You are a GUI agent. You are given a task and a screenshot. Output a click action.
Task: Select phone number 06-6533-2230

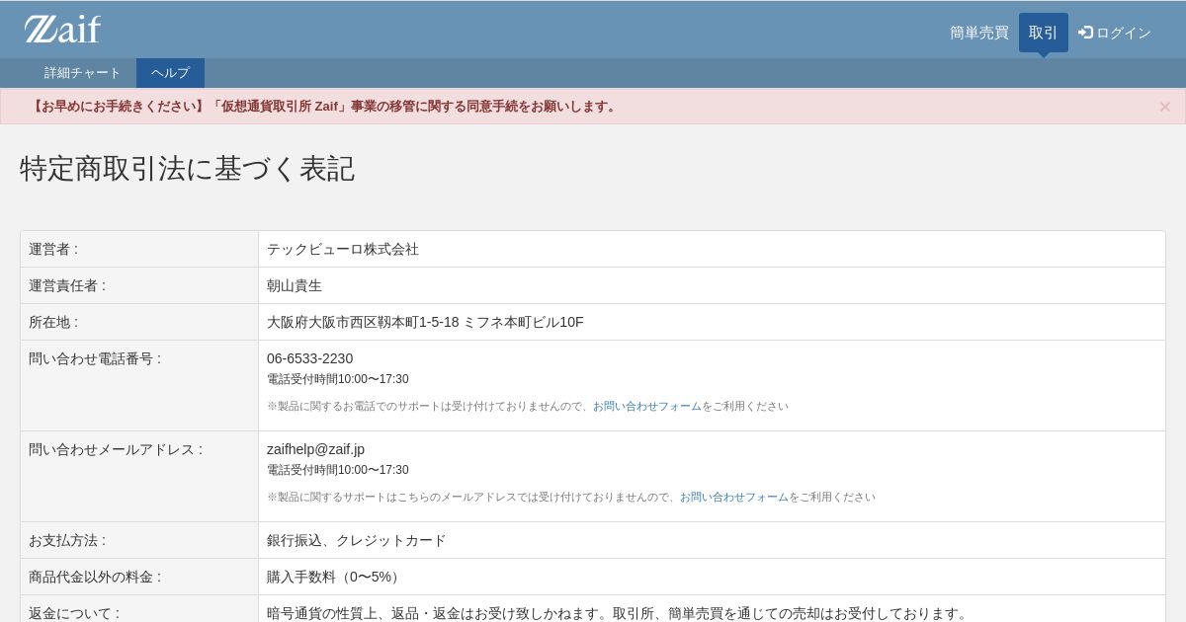pyautogui.click(x=309, y=358)
